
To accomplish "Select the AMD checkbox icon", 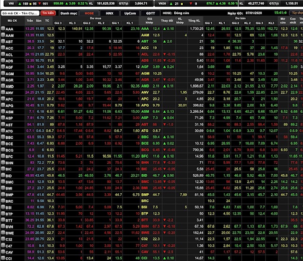I will 3,86.
